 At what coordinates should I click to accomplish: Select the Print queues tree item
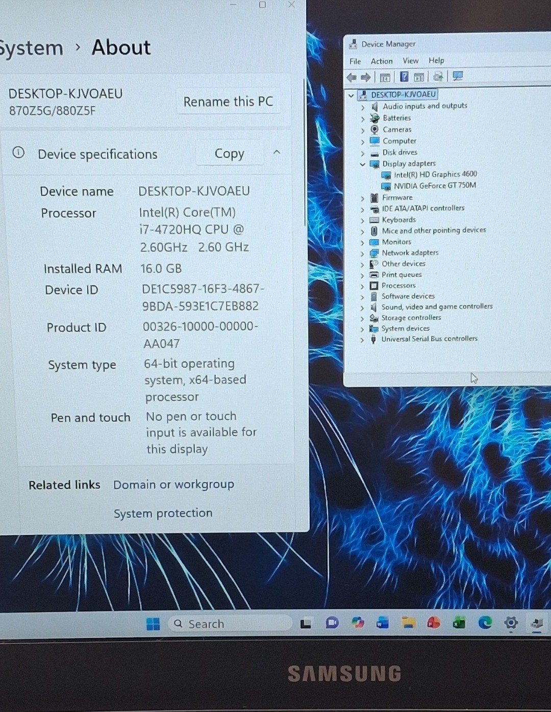pyautogui.click(x=402, y=274)
